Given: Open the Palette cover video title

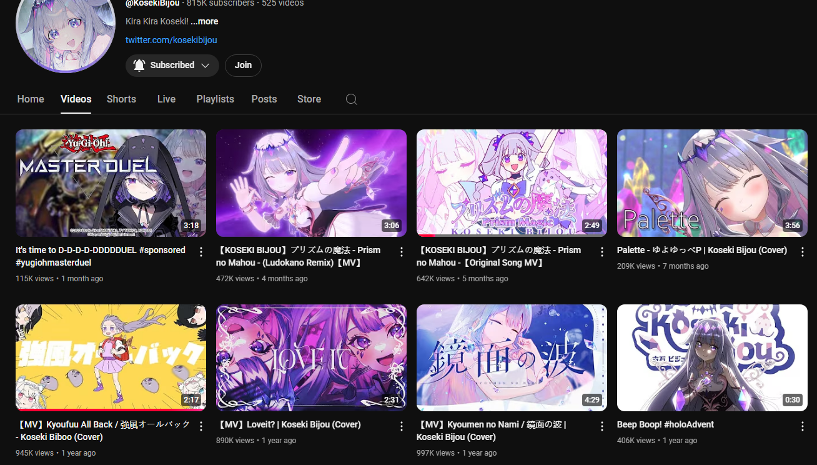Looking at the screenshot, I should (702, 250).
